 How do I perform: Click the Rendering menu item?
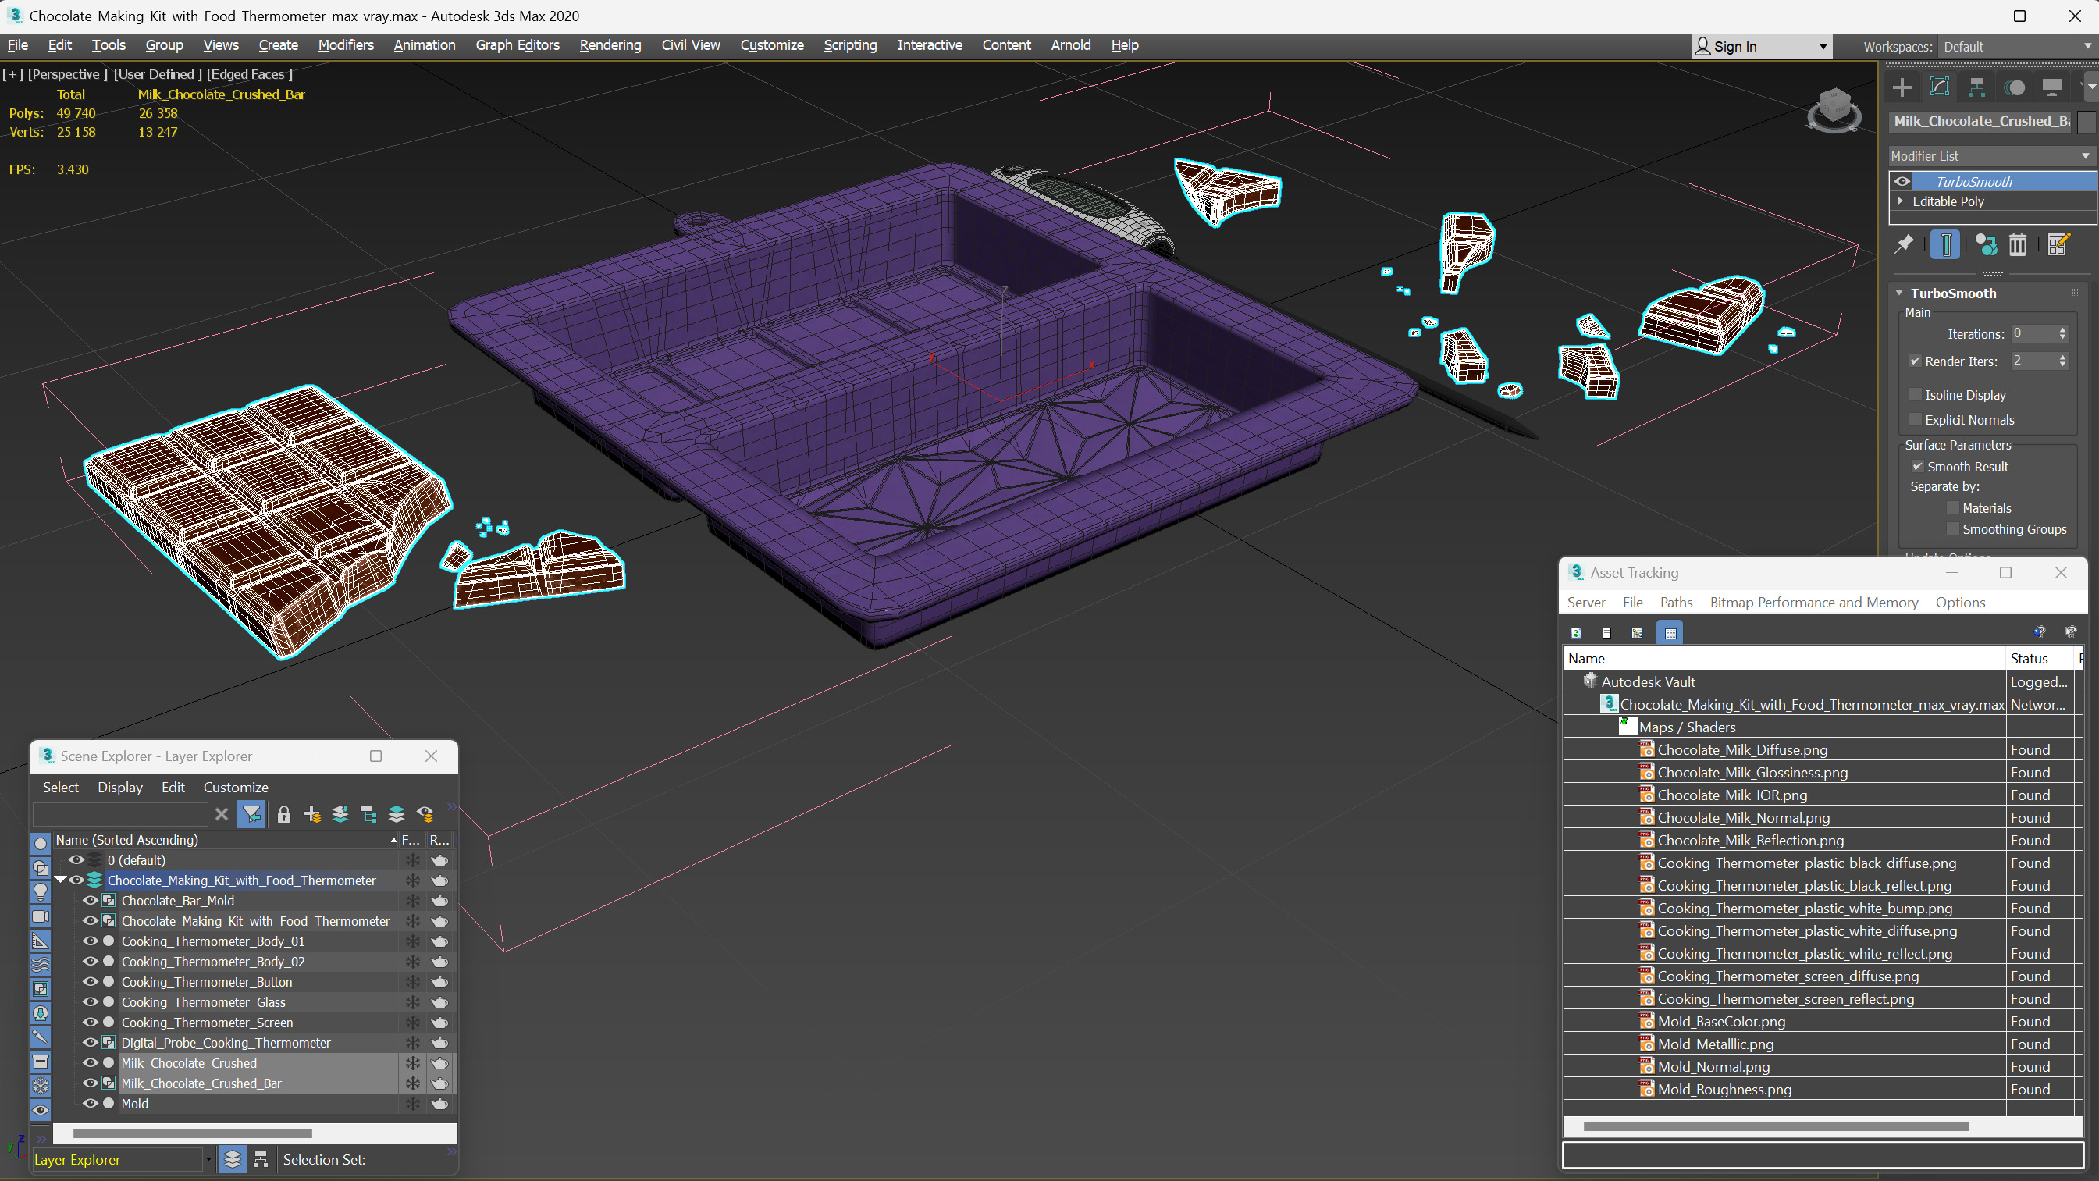[x=608, y=44]
